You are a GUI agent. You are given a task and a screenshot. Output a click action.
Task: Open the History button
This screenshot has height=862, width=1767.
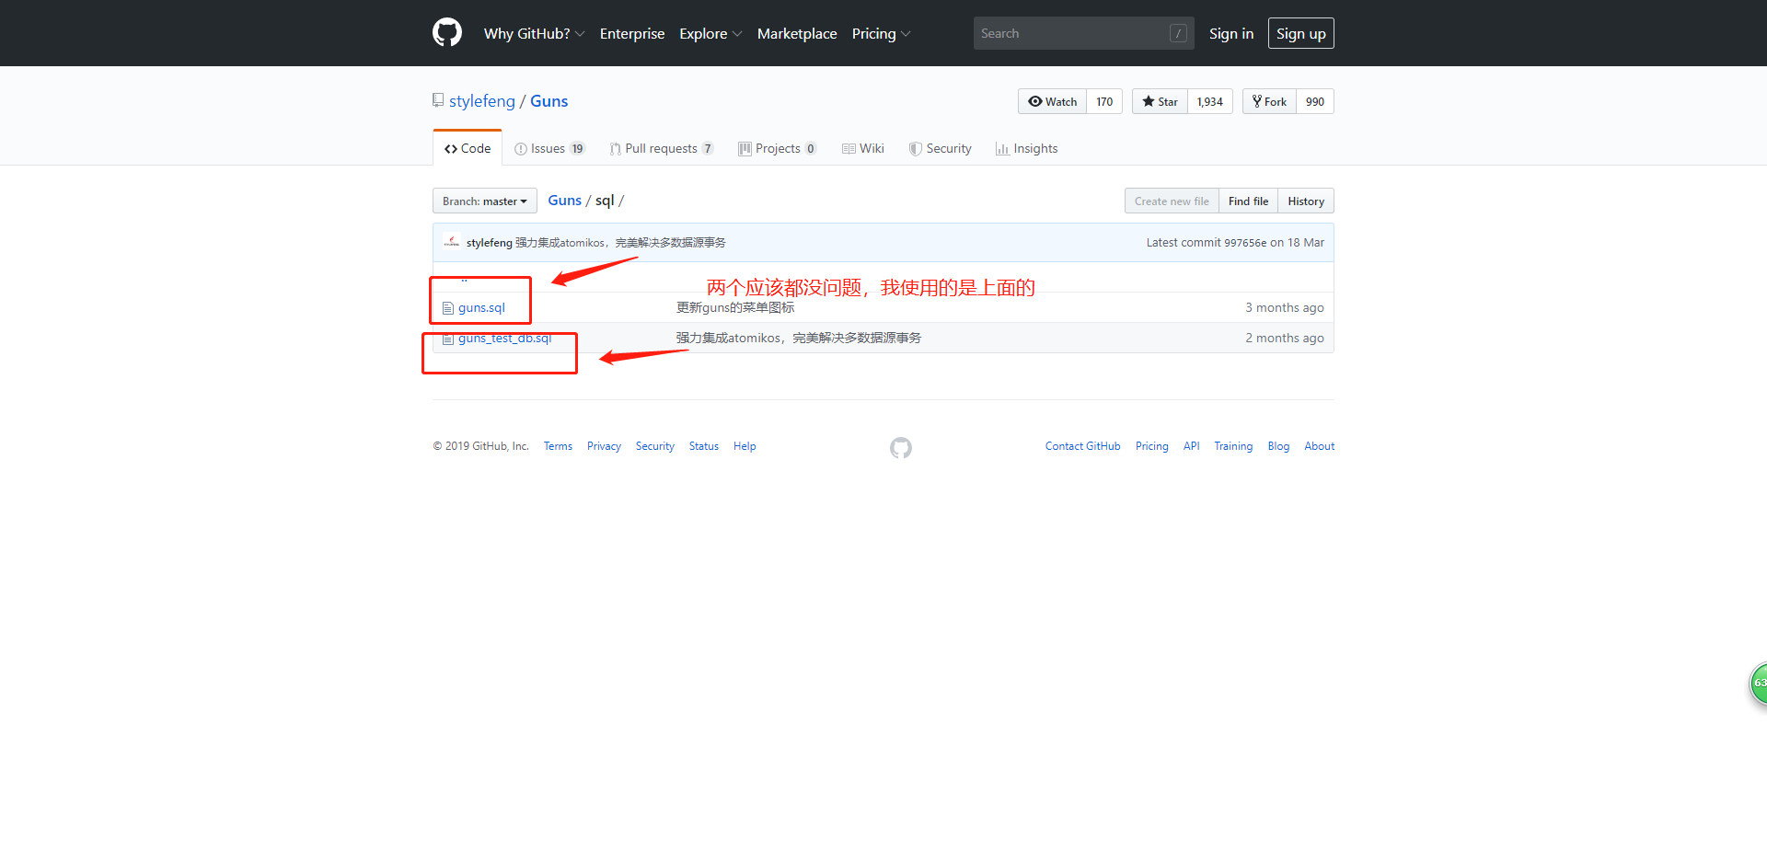tap(1306, 201)
